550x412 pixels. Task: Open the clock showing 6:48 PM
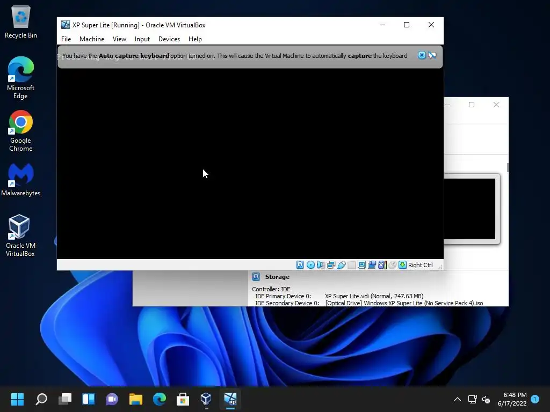coord(512,399)
